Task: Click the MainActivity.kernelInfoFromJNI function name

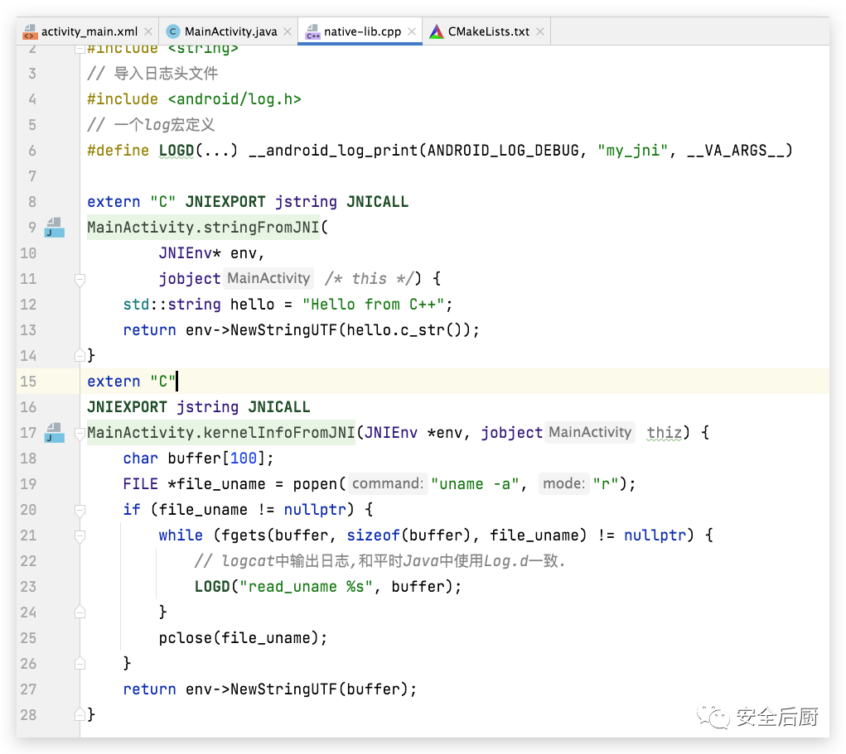Action: tap(221, 432)
